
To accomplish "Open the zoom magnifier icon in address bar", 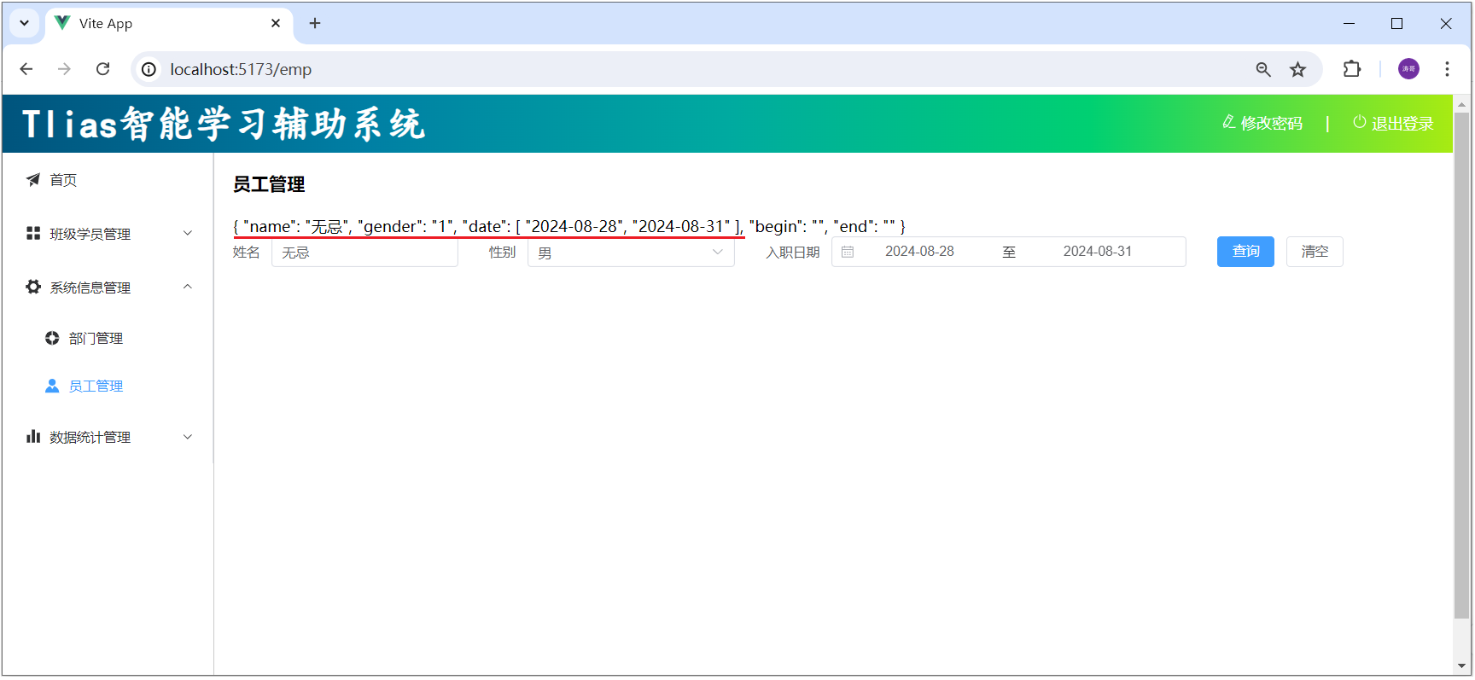I will [x=1263, y=69].
